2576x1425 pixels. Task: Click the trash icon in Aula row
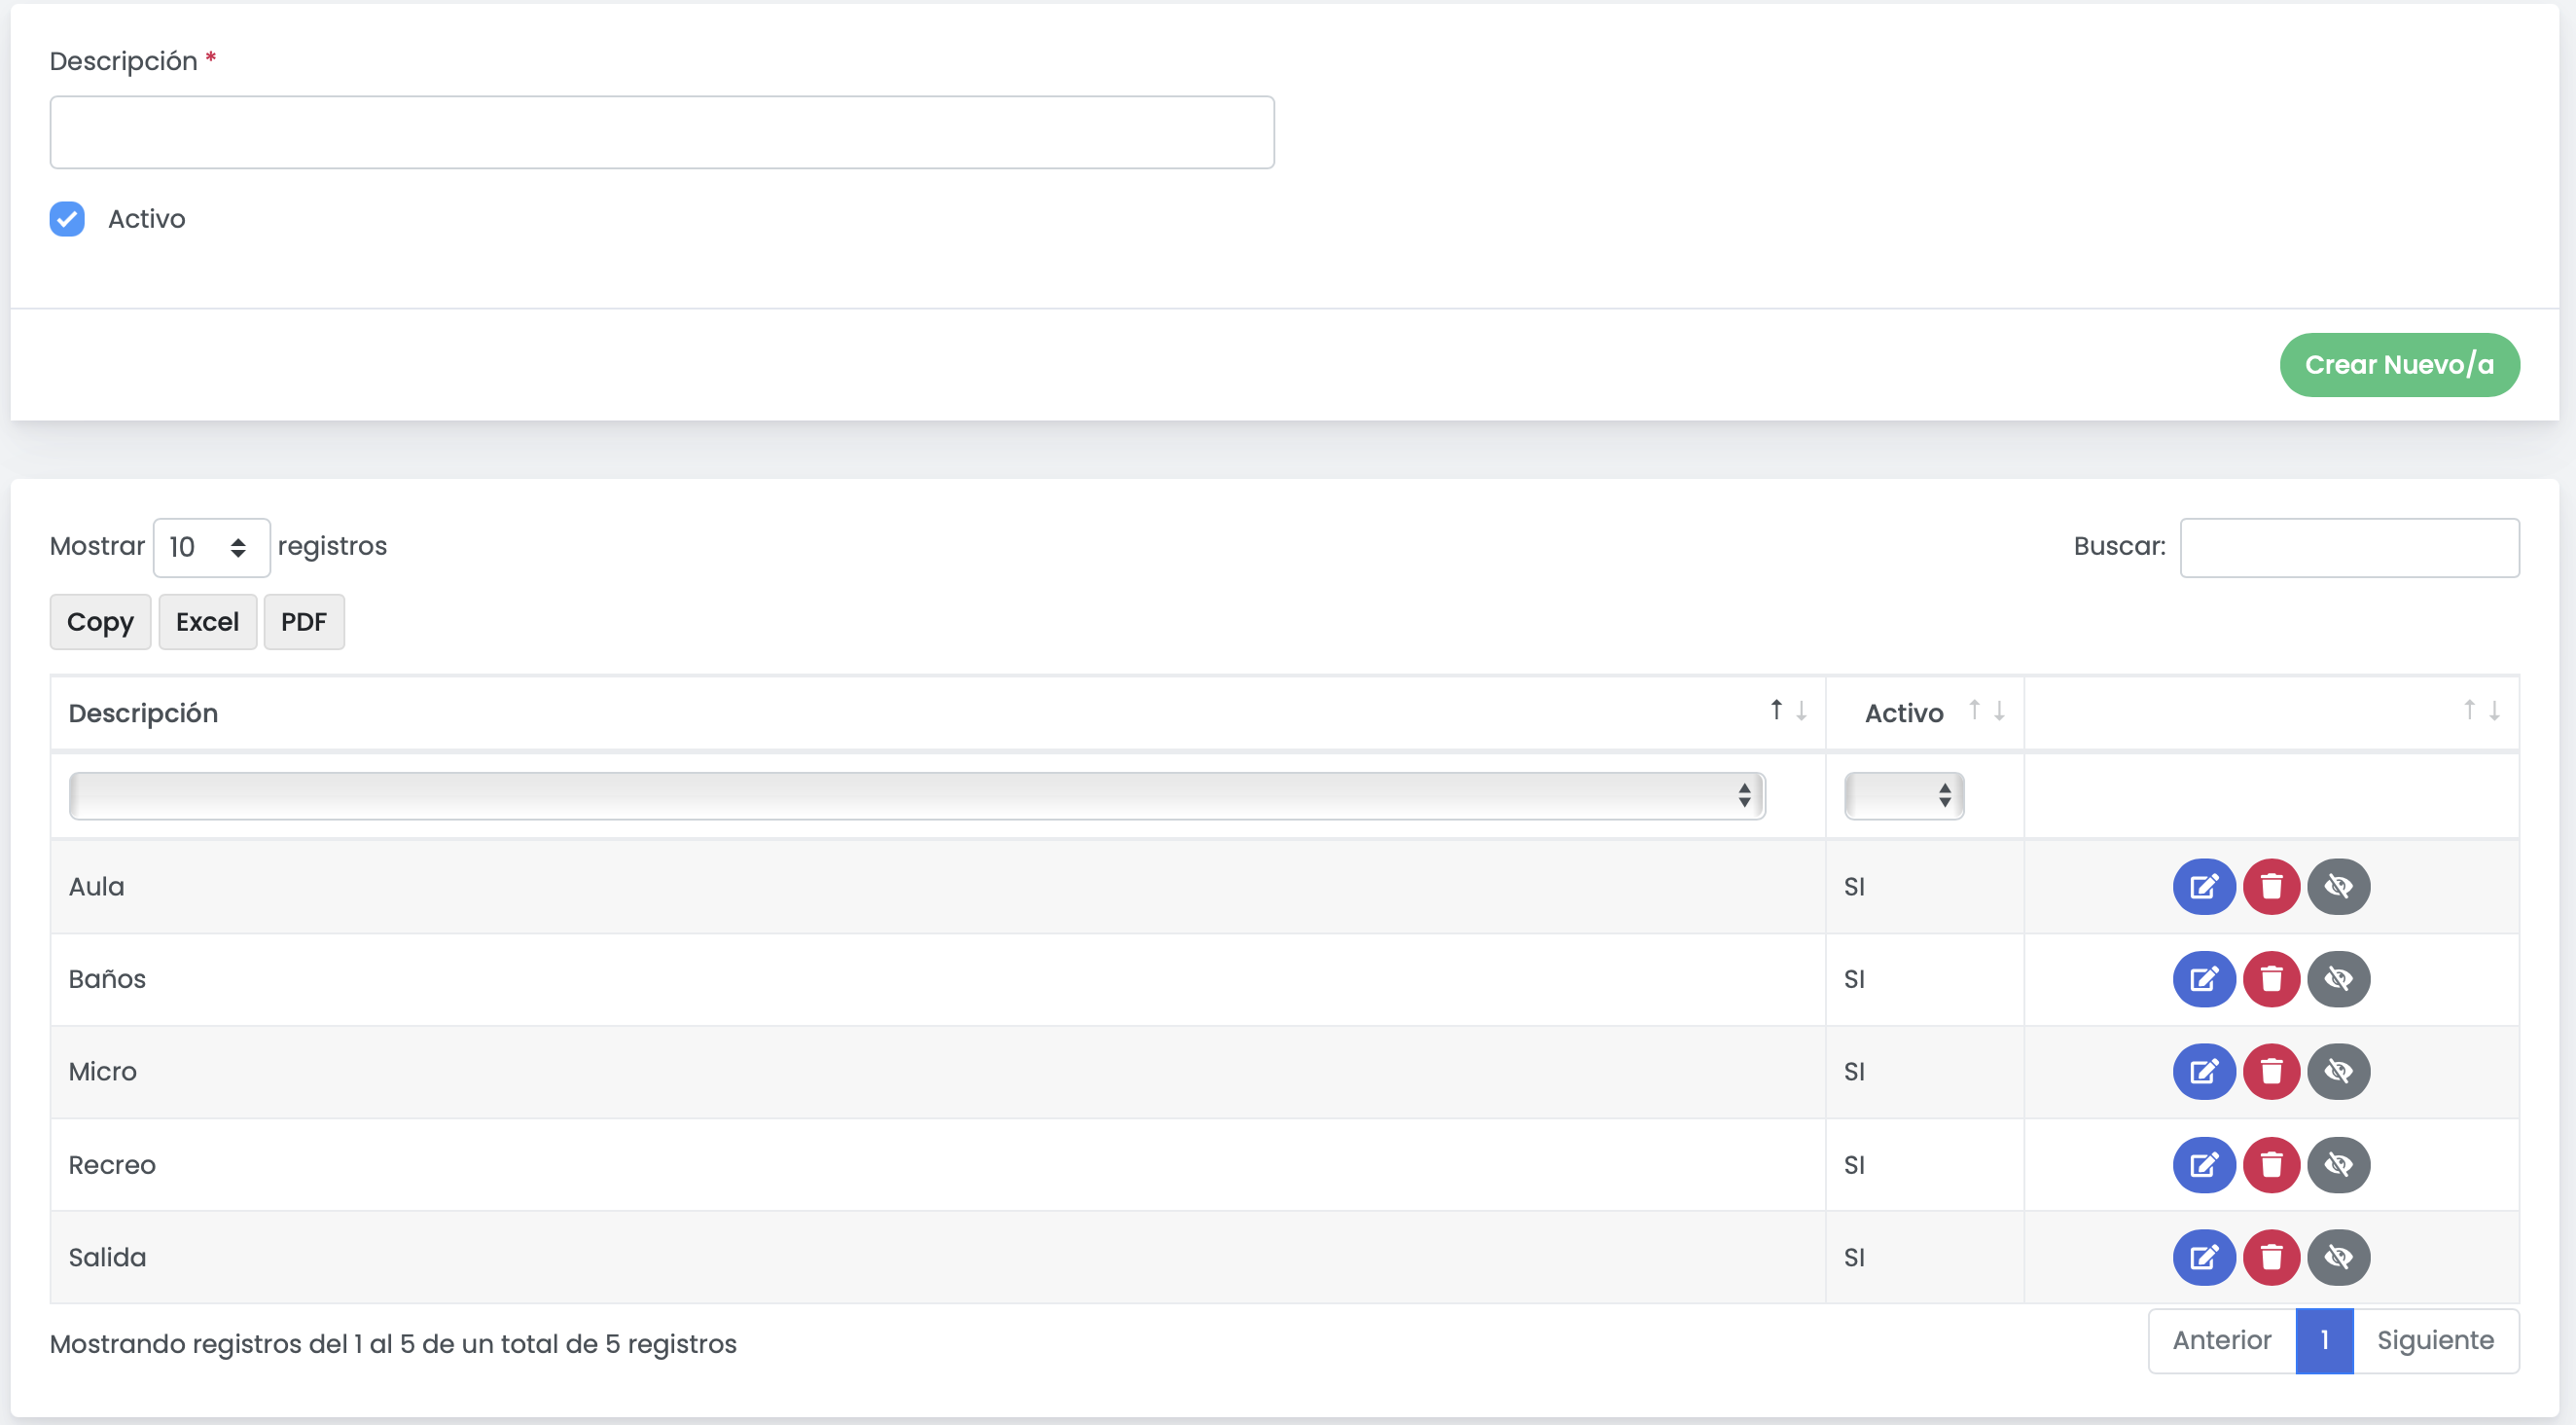[2271, 887]
